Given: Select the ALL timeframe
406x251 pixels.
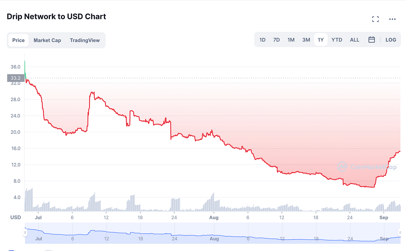Looking at the screenshot, I should 354,40.
